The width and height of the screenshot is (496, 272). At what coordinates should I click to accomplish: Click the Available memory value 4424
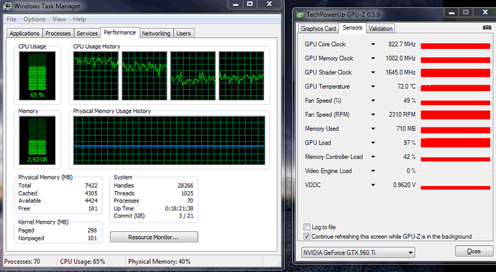point(91,201)
